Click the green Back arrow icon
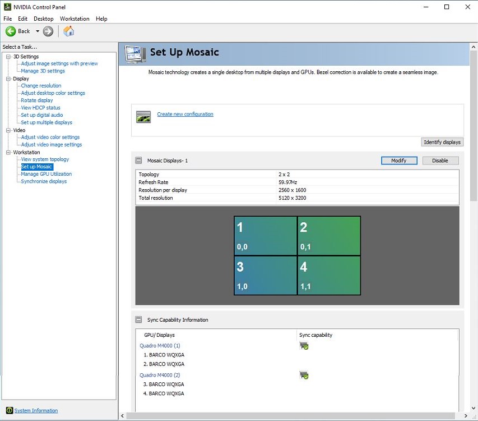 tap(11, 31)
